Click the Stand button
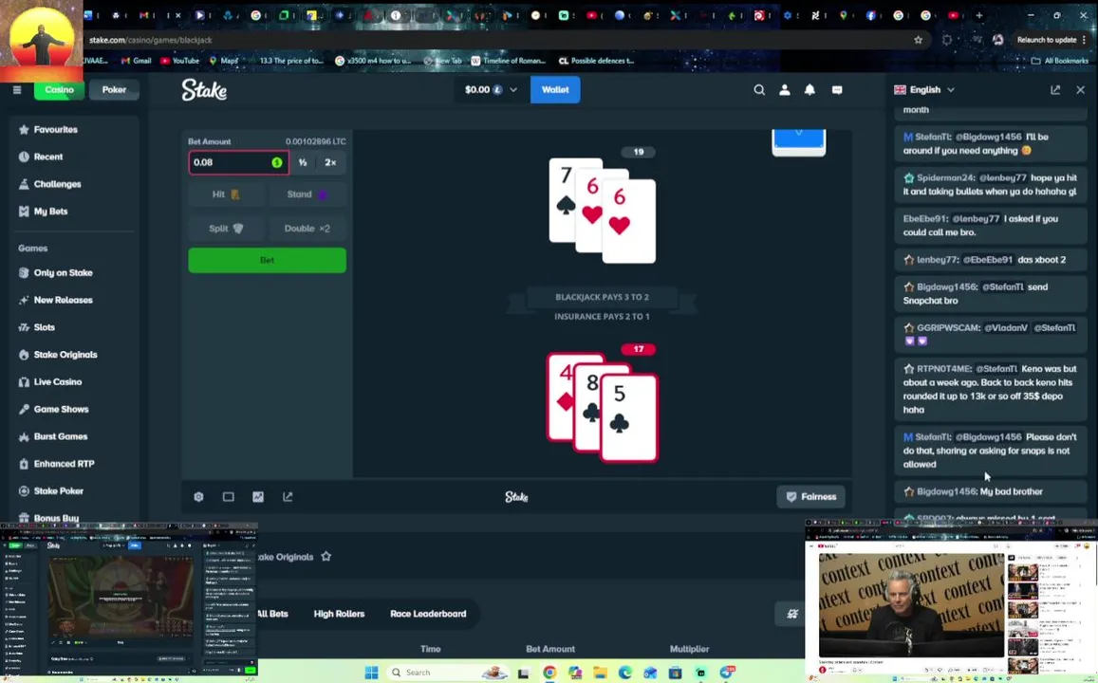This screenshot has width=1098, height=683. pos(307,194)
